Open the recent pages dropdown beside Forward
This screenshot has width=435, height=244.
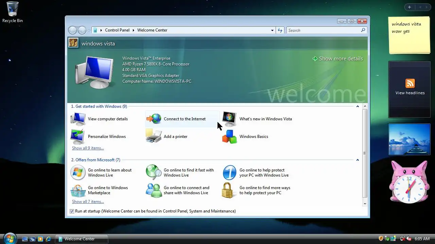click(89, 30)
